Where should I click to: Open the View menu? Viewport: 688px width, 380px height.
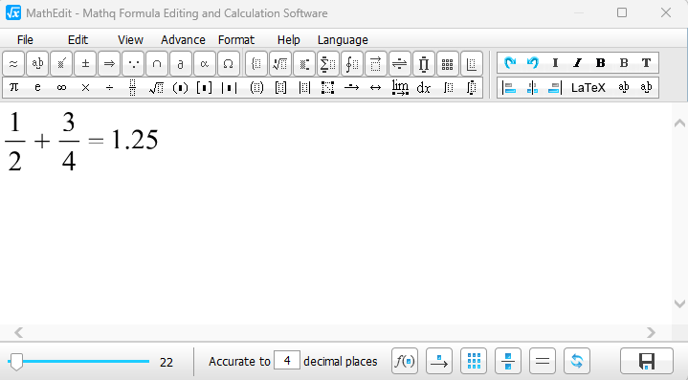click(130, 40)
